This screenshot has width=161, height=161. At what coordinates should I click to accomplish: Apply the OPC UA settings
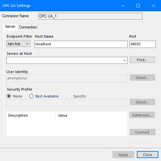click(x=123, y=155)
